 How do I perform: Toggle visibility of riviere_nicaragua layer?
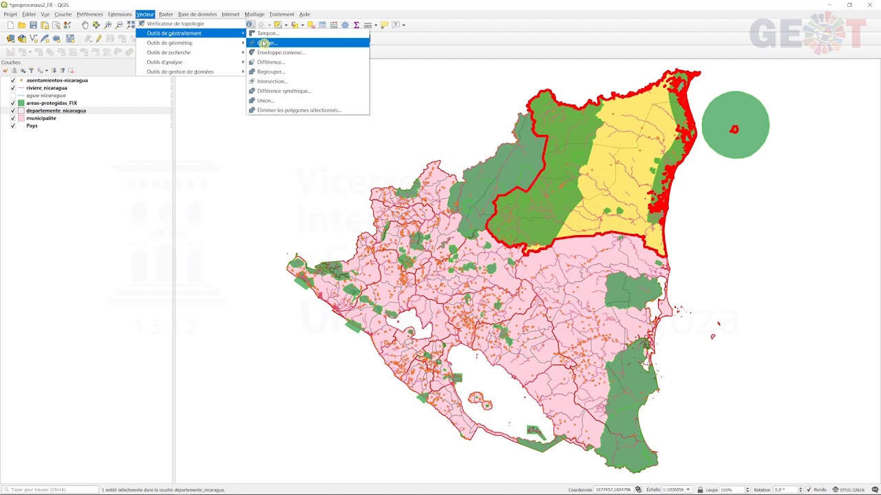pos(12,88)
